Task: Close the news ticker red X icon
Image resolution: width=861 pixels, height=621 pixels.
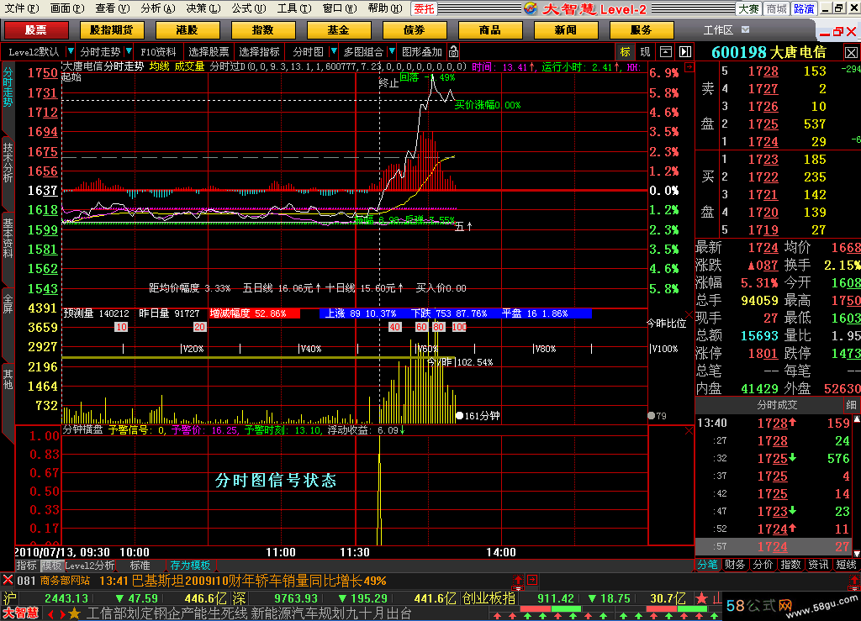Action: click(8, 579)
